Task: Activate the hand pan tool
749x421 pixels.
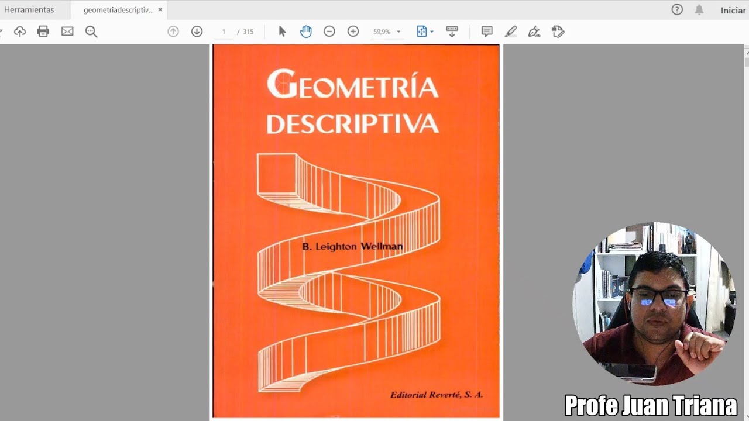Action: click(x=305, y=32)
